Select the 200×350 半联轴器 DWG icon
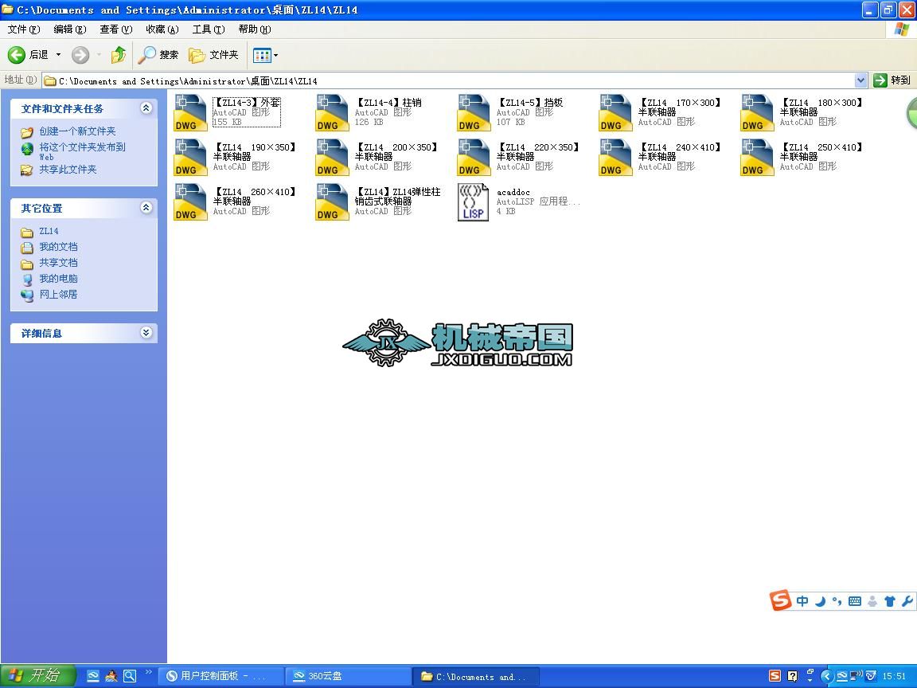Screen dimensions: 917x688 332,158
